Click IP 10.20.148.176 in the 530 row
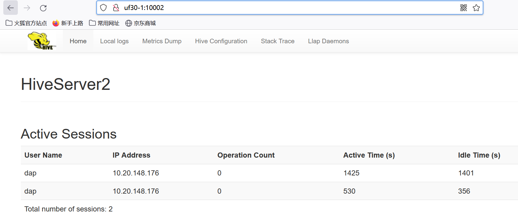The height and width of the screenshot is (216, 518). [136, 191]
